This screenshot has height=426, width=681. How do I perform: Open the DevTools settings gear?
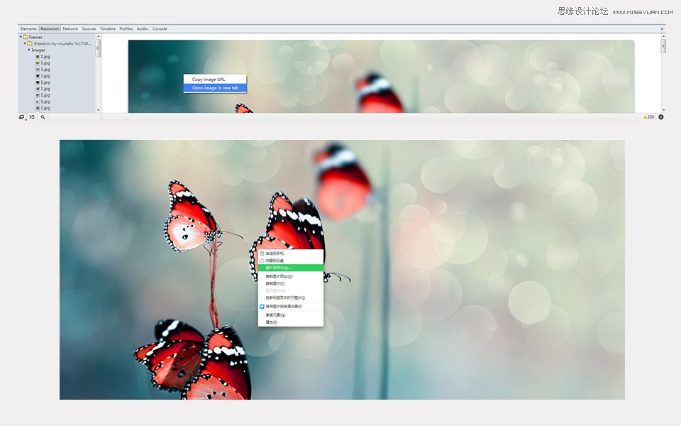[661, 117]
